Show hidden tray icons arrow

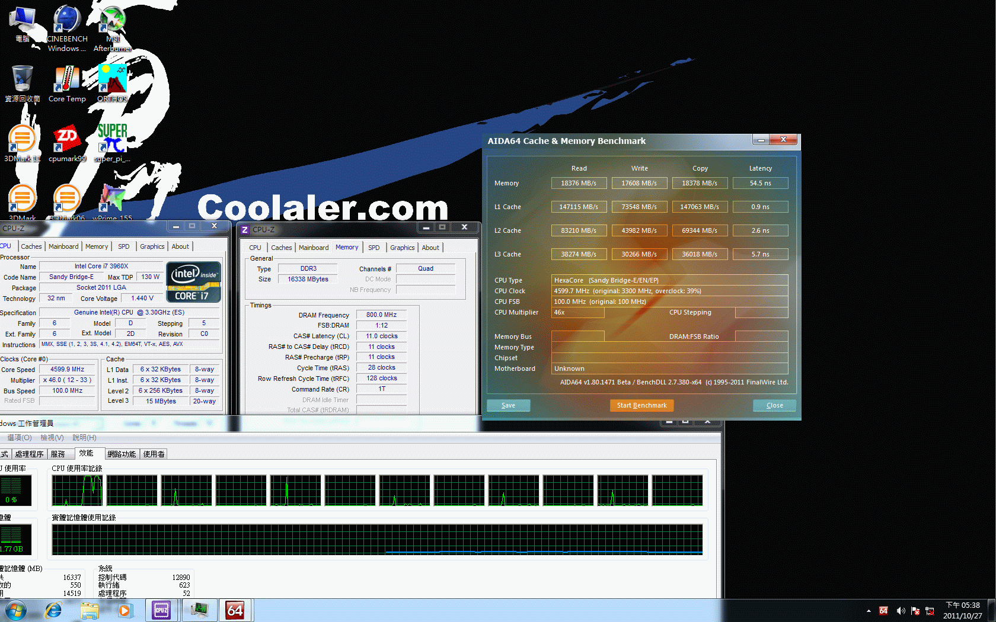(x=869, y=611)
